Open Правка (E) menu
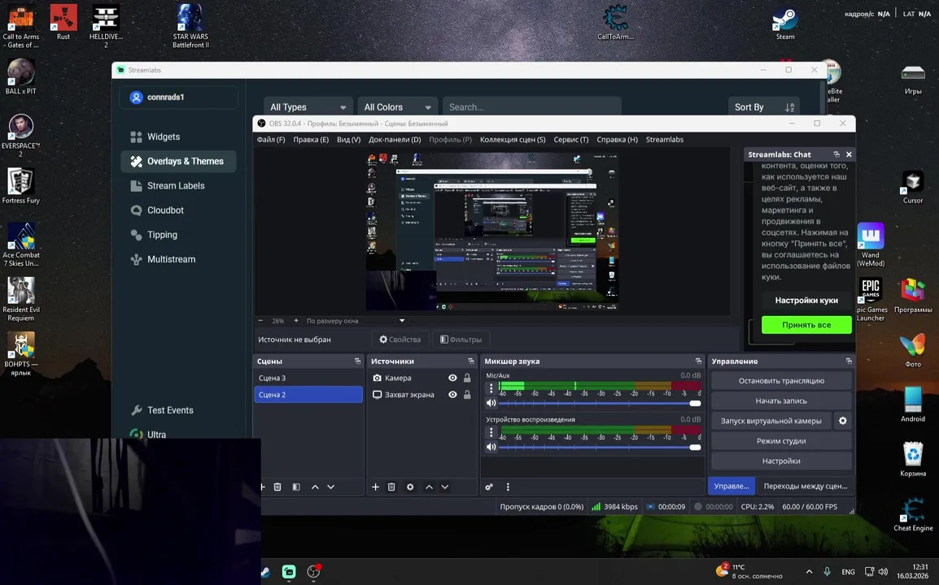This screenshot has width=939, height=585. click(x=311, y=140)
